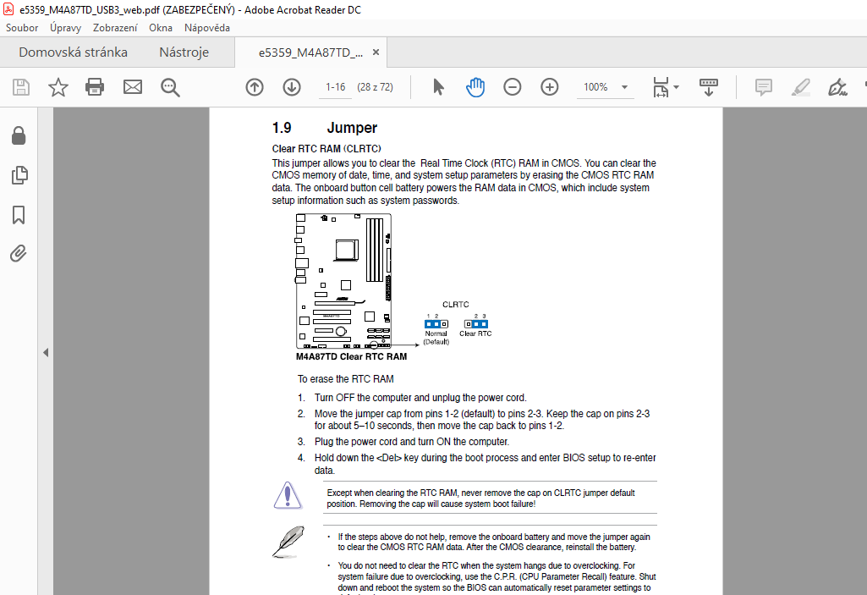867x595 pixels.
Task: Open the Zobrazení menu
Action: click(115, 28)
